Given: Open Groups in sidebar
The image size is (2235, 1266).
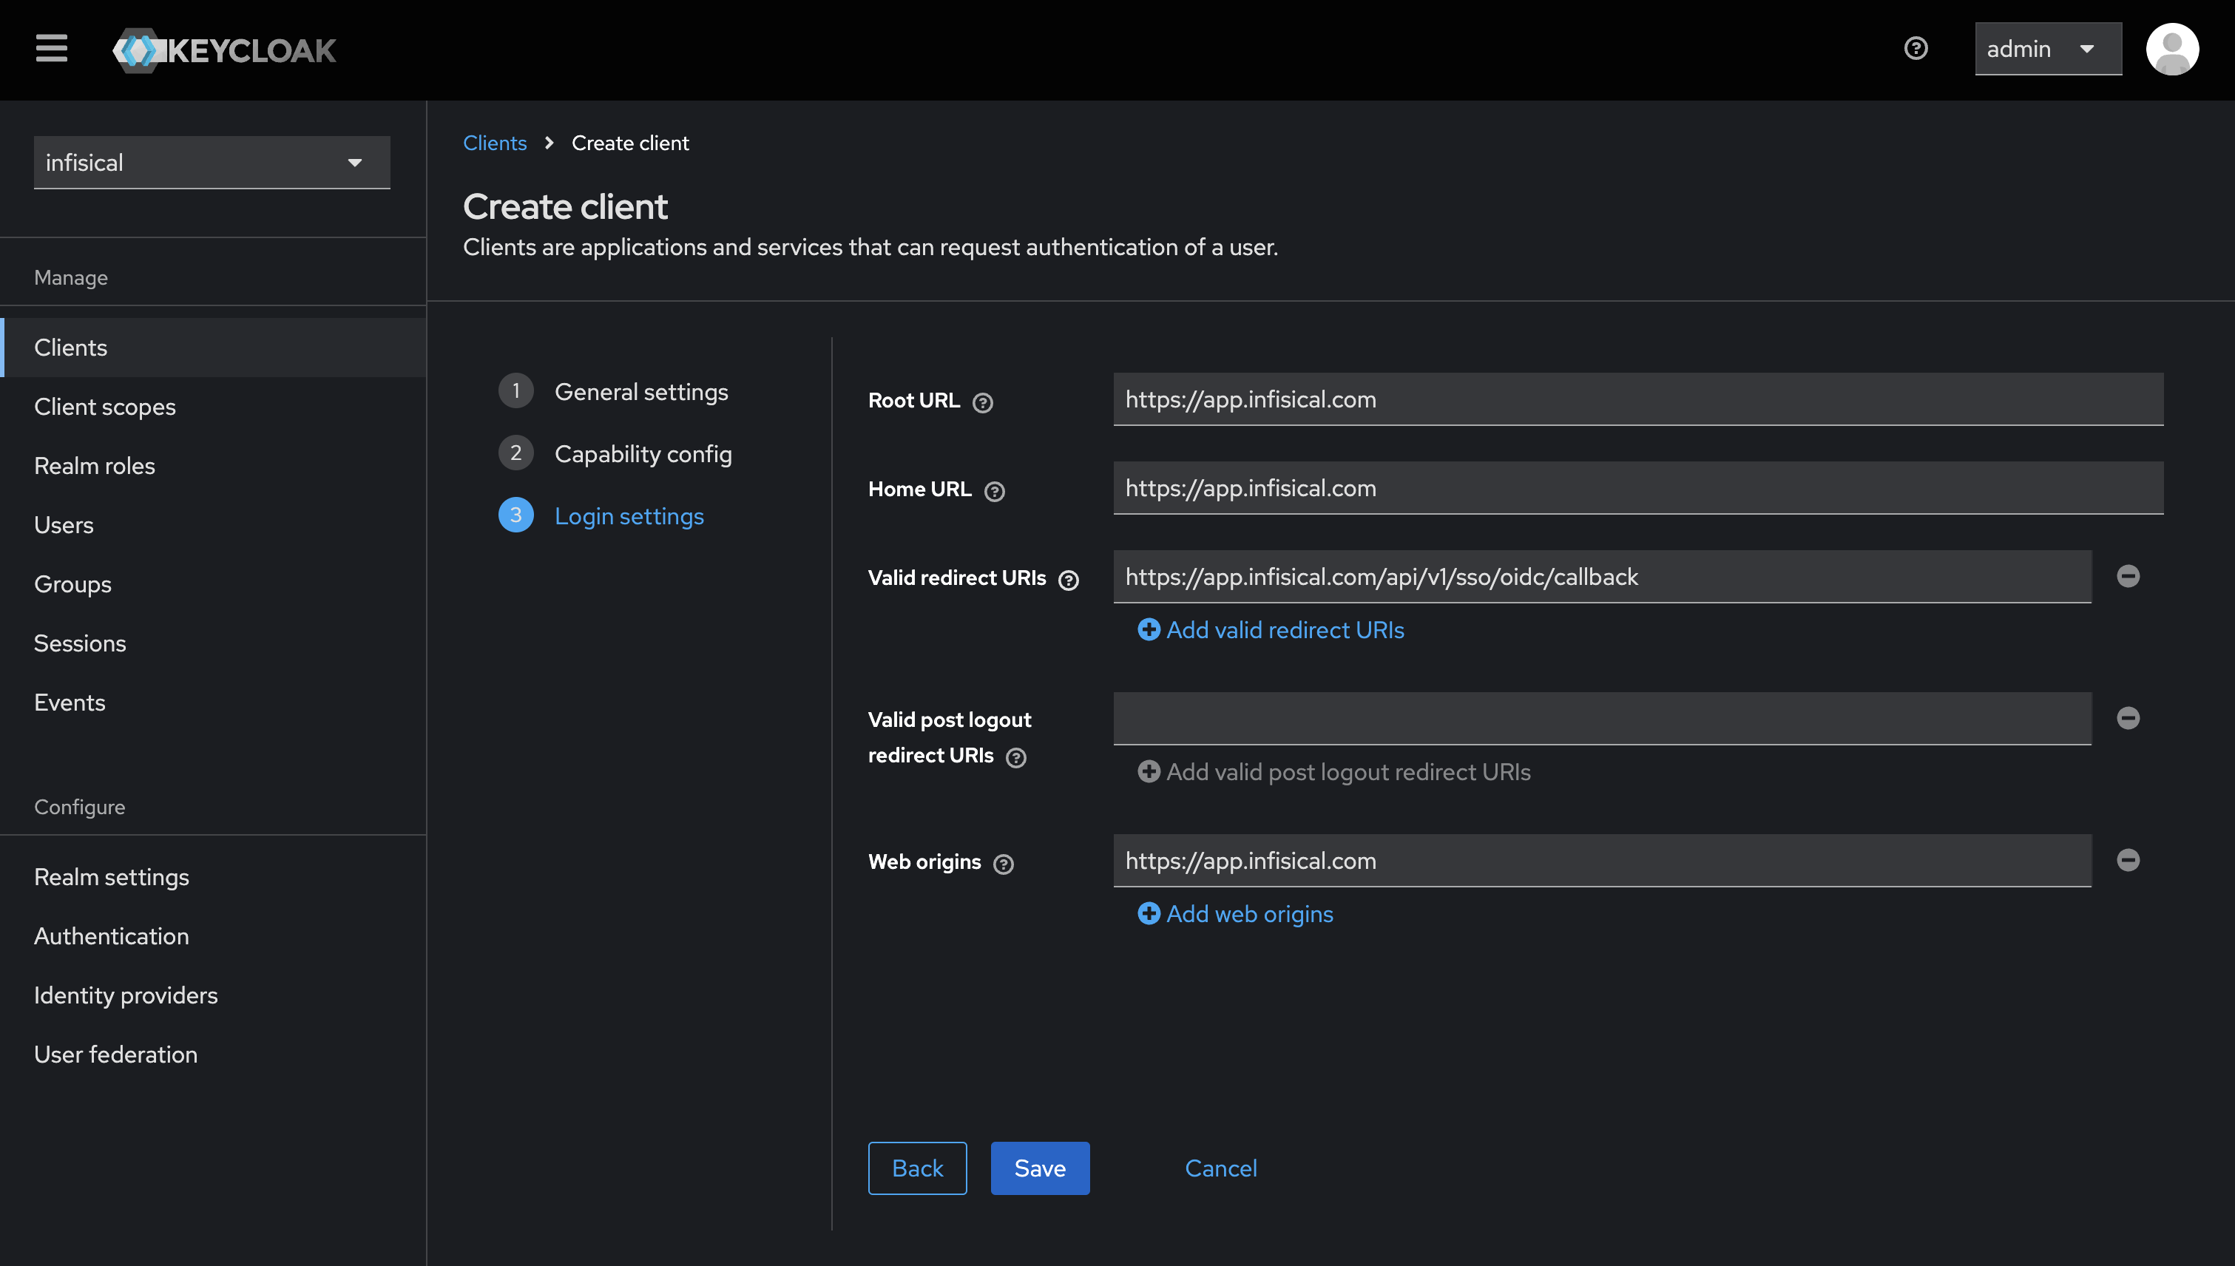Looking at the screenshot, I should [x=213, y=584].
